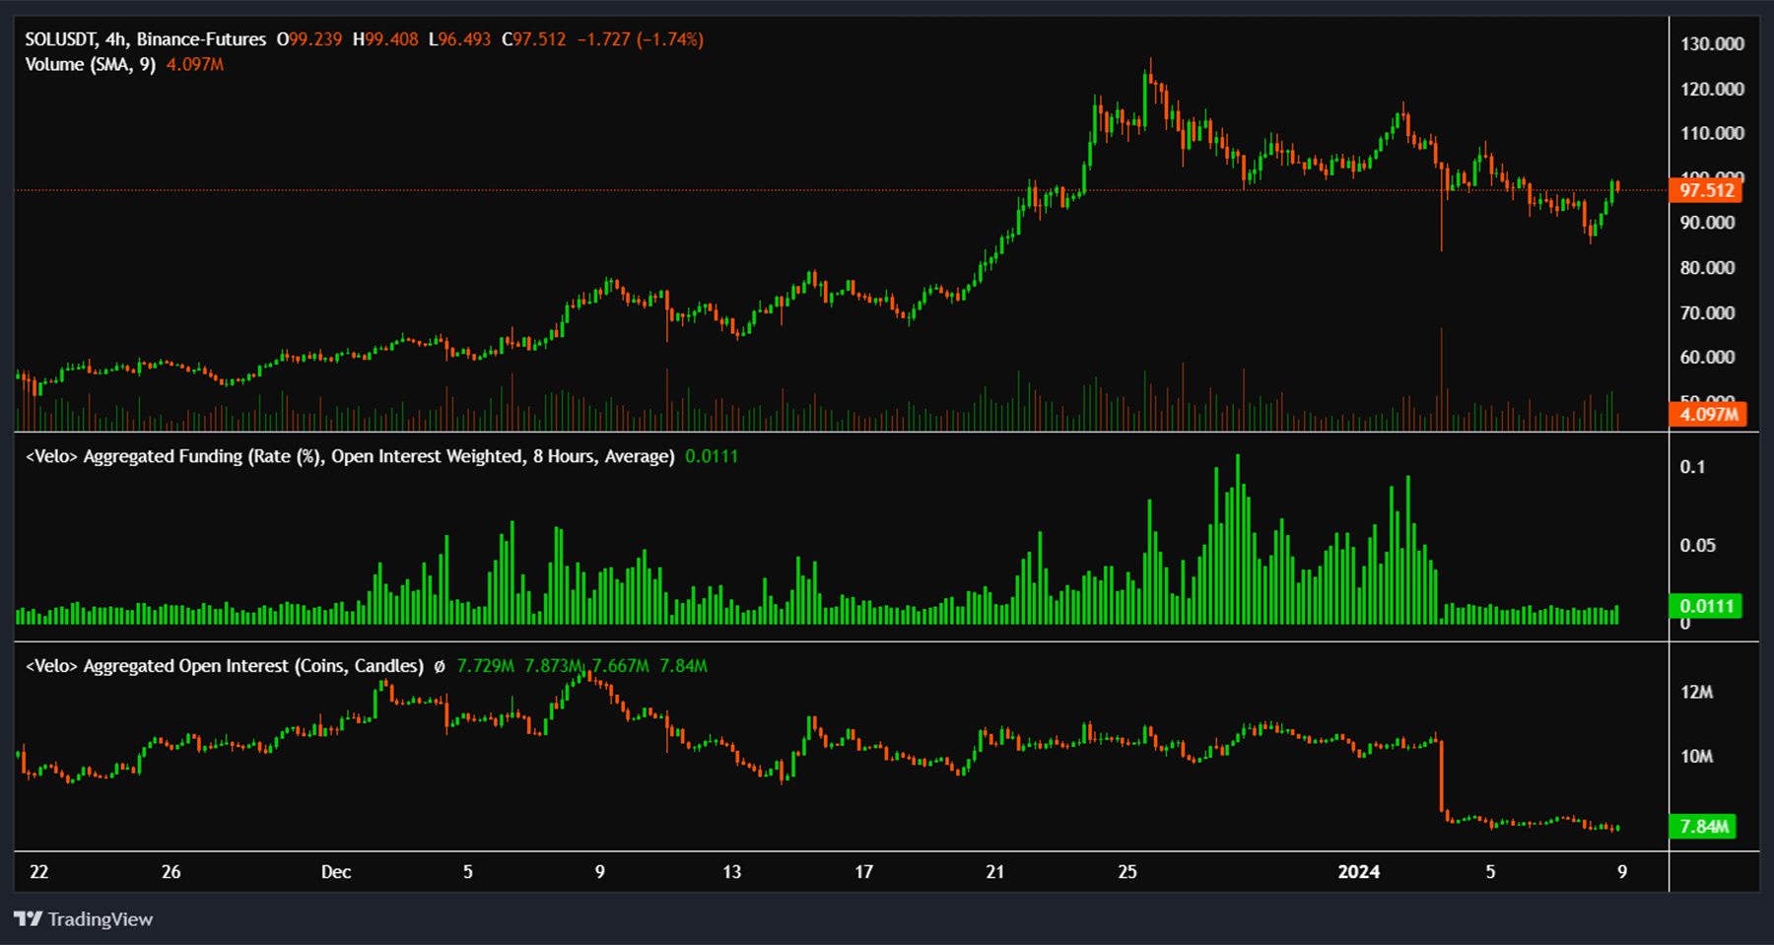Select the SOLUSDT, 4h, Binance-Futures symbol title
The image size is (1774, 945).
(145, 39)
